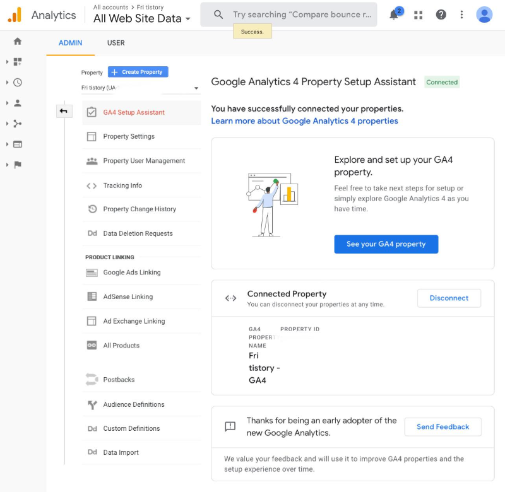
Task: Open Behavior window icon in sidebar
Action: (18, 144)
